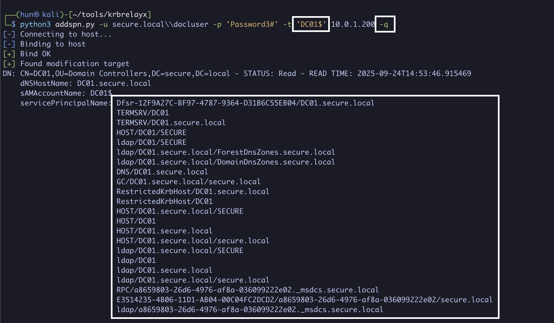The height and width of the screenshot is (323, 554).
Task: Click the secure.local\\dacluser username argument
Action: (160, 24)
